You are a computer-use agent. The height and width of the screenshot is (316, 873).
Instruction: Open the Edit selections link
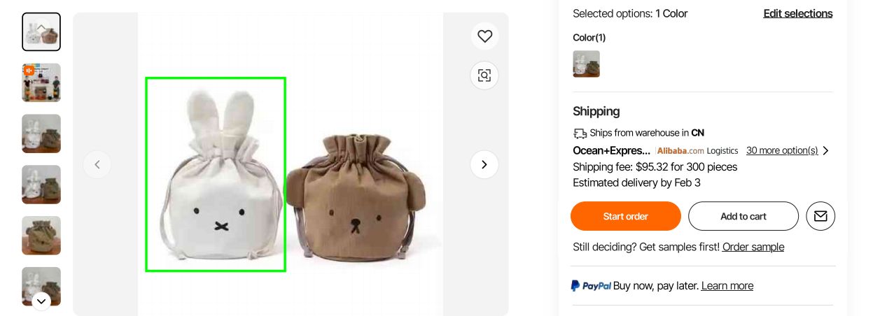tap(797, 13)
